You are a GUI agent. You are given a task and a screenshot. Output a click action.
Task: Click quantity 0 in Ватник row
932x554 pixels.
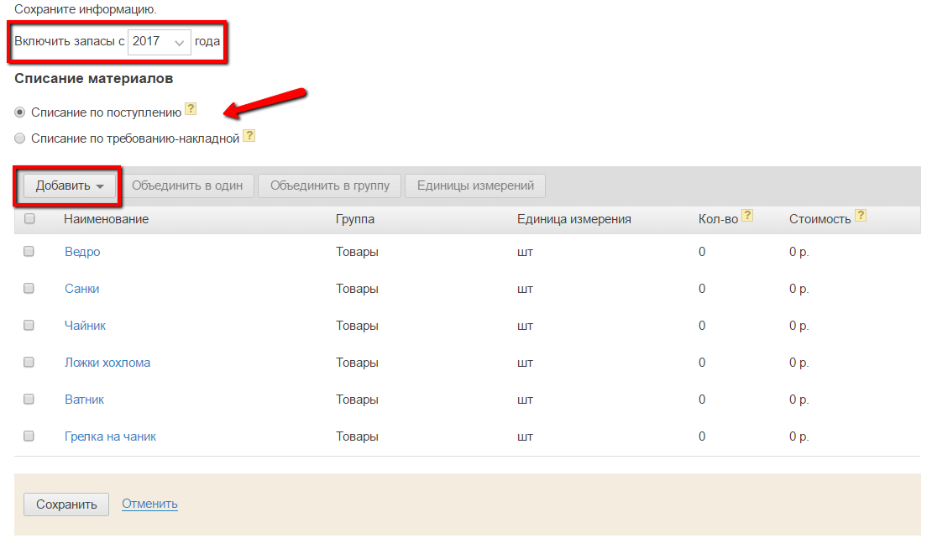click(x=702, y=400)
